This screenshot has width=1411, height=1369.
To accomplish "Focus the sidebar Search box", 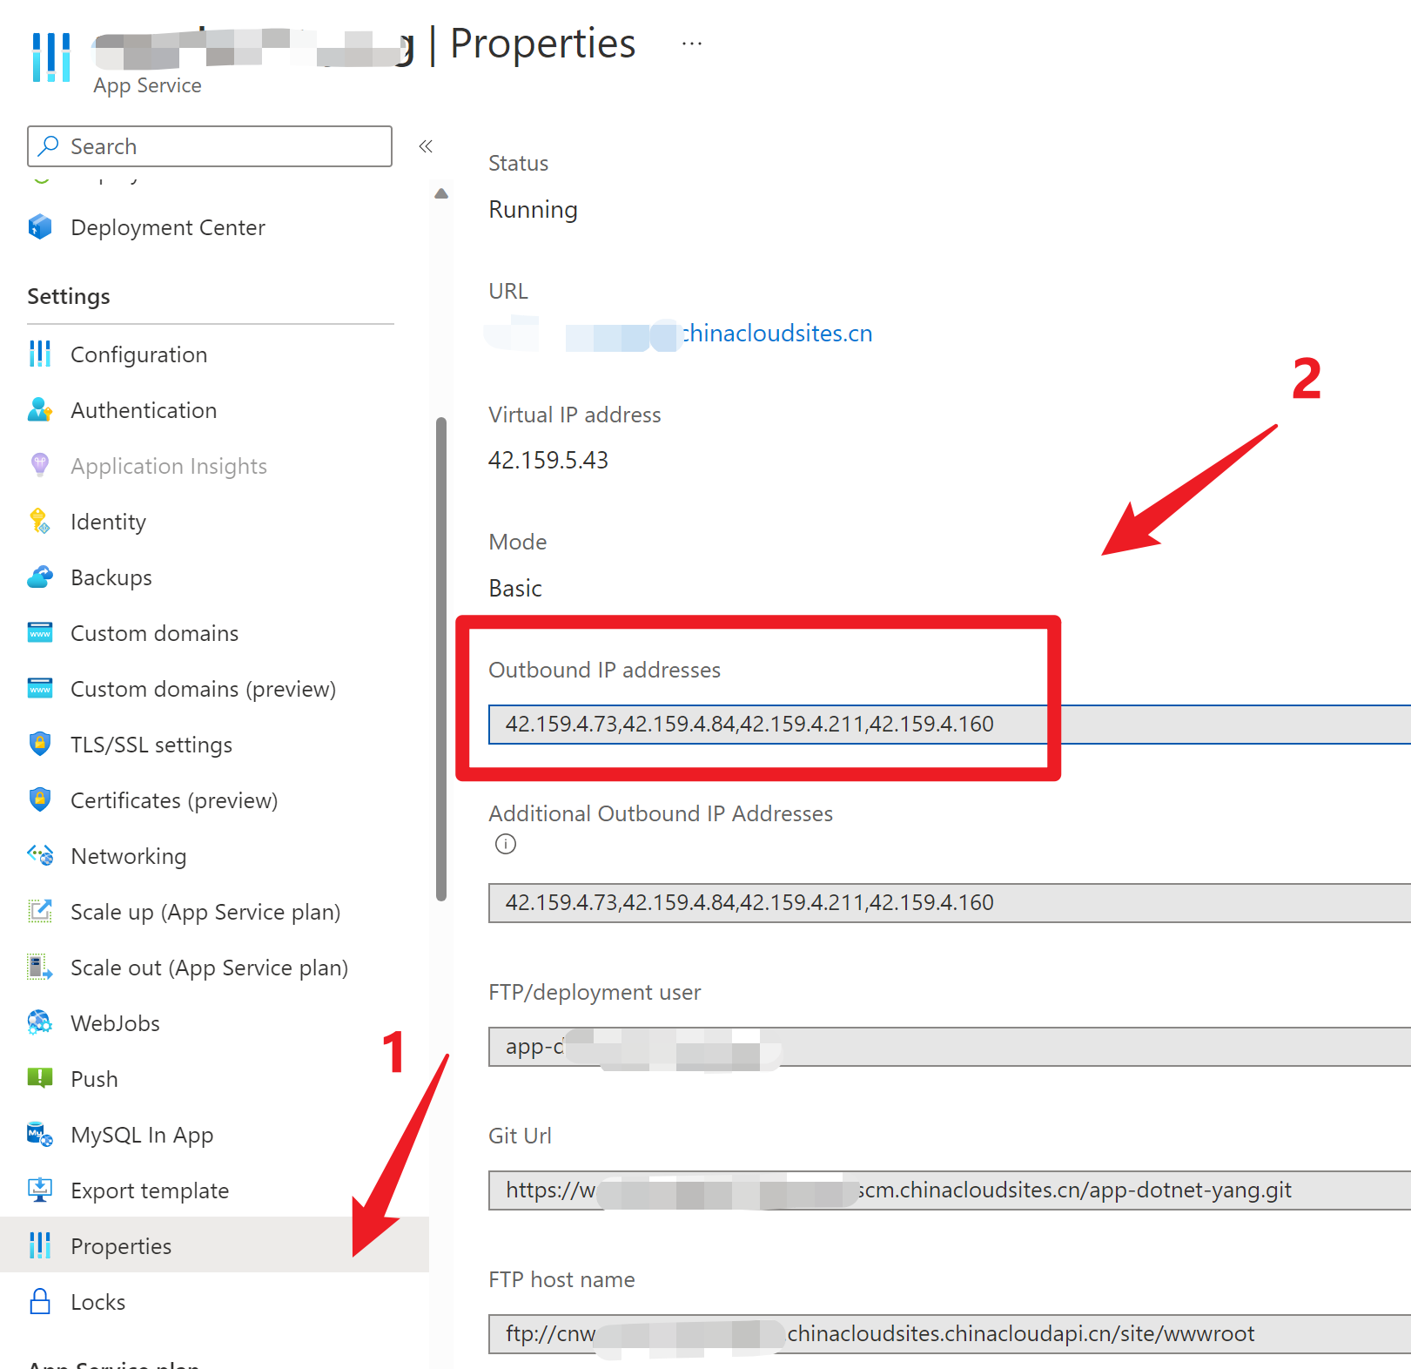I will coord(210,146).
